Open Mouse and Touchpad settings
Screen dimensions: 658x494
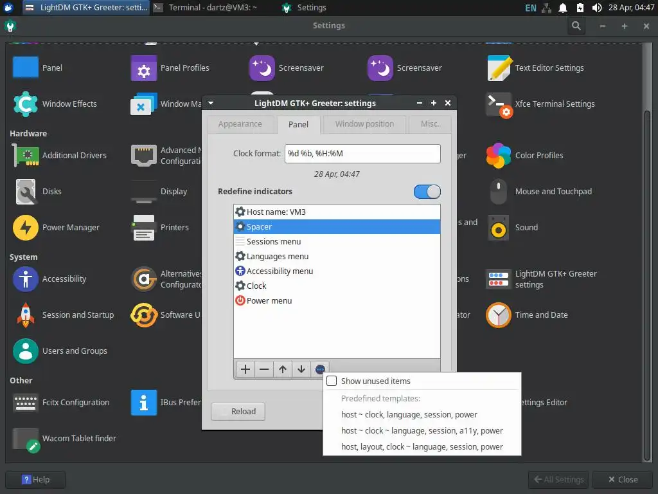[499, 191]
